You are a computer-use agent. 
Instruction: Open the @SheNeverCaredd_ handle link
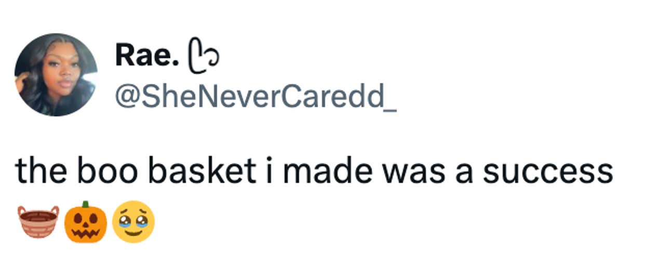(255, 98)
